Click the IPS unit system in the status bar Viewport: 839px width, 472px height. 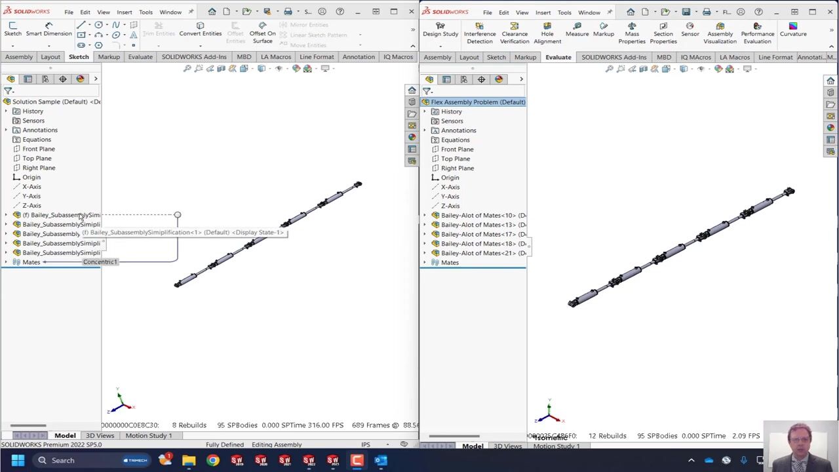[365, 444]
